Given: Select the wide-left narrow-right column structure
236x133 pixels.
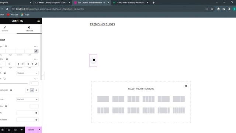Looking at the screenshot, I should [x=178, y=99].
